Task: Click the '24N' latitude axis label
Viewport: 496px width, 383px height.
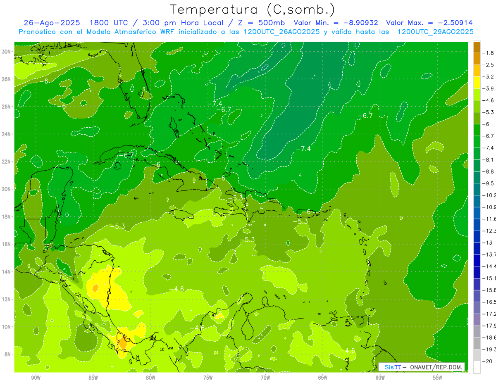Action: click(x=6, y=134)
